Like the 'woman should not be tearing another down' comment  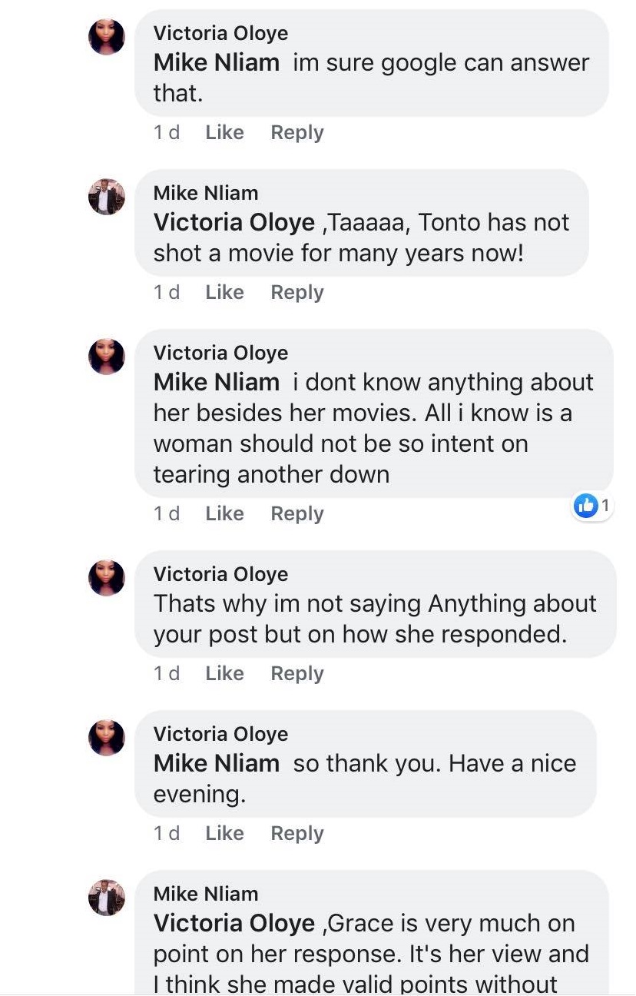pyautogui.click(x=224, y=513)
